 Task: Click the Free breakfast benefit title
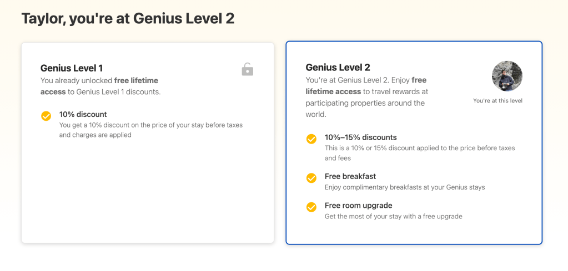tap(351, 177)
